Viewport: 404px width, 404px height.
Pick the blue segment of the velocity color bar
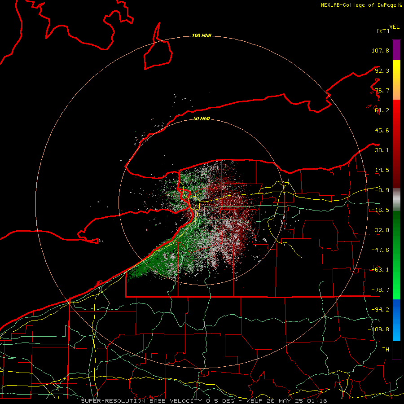(x=396, y=320)
